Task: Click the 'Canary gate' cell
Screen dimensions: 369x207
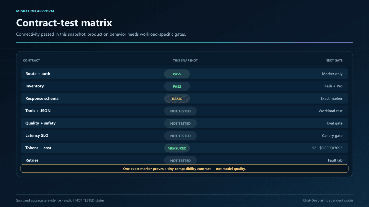Action: click(332, 136)
